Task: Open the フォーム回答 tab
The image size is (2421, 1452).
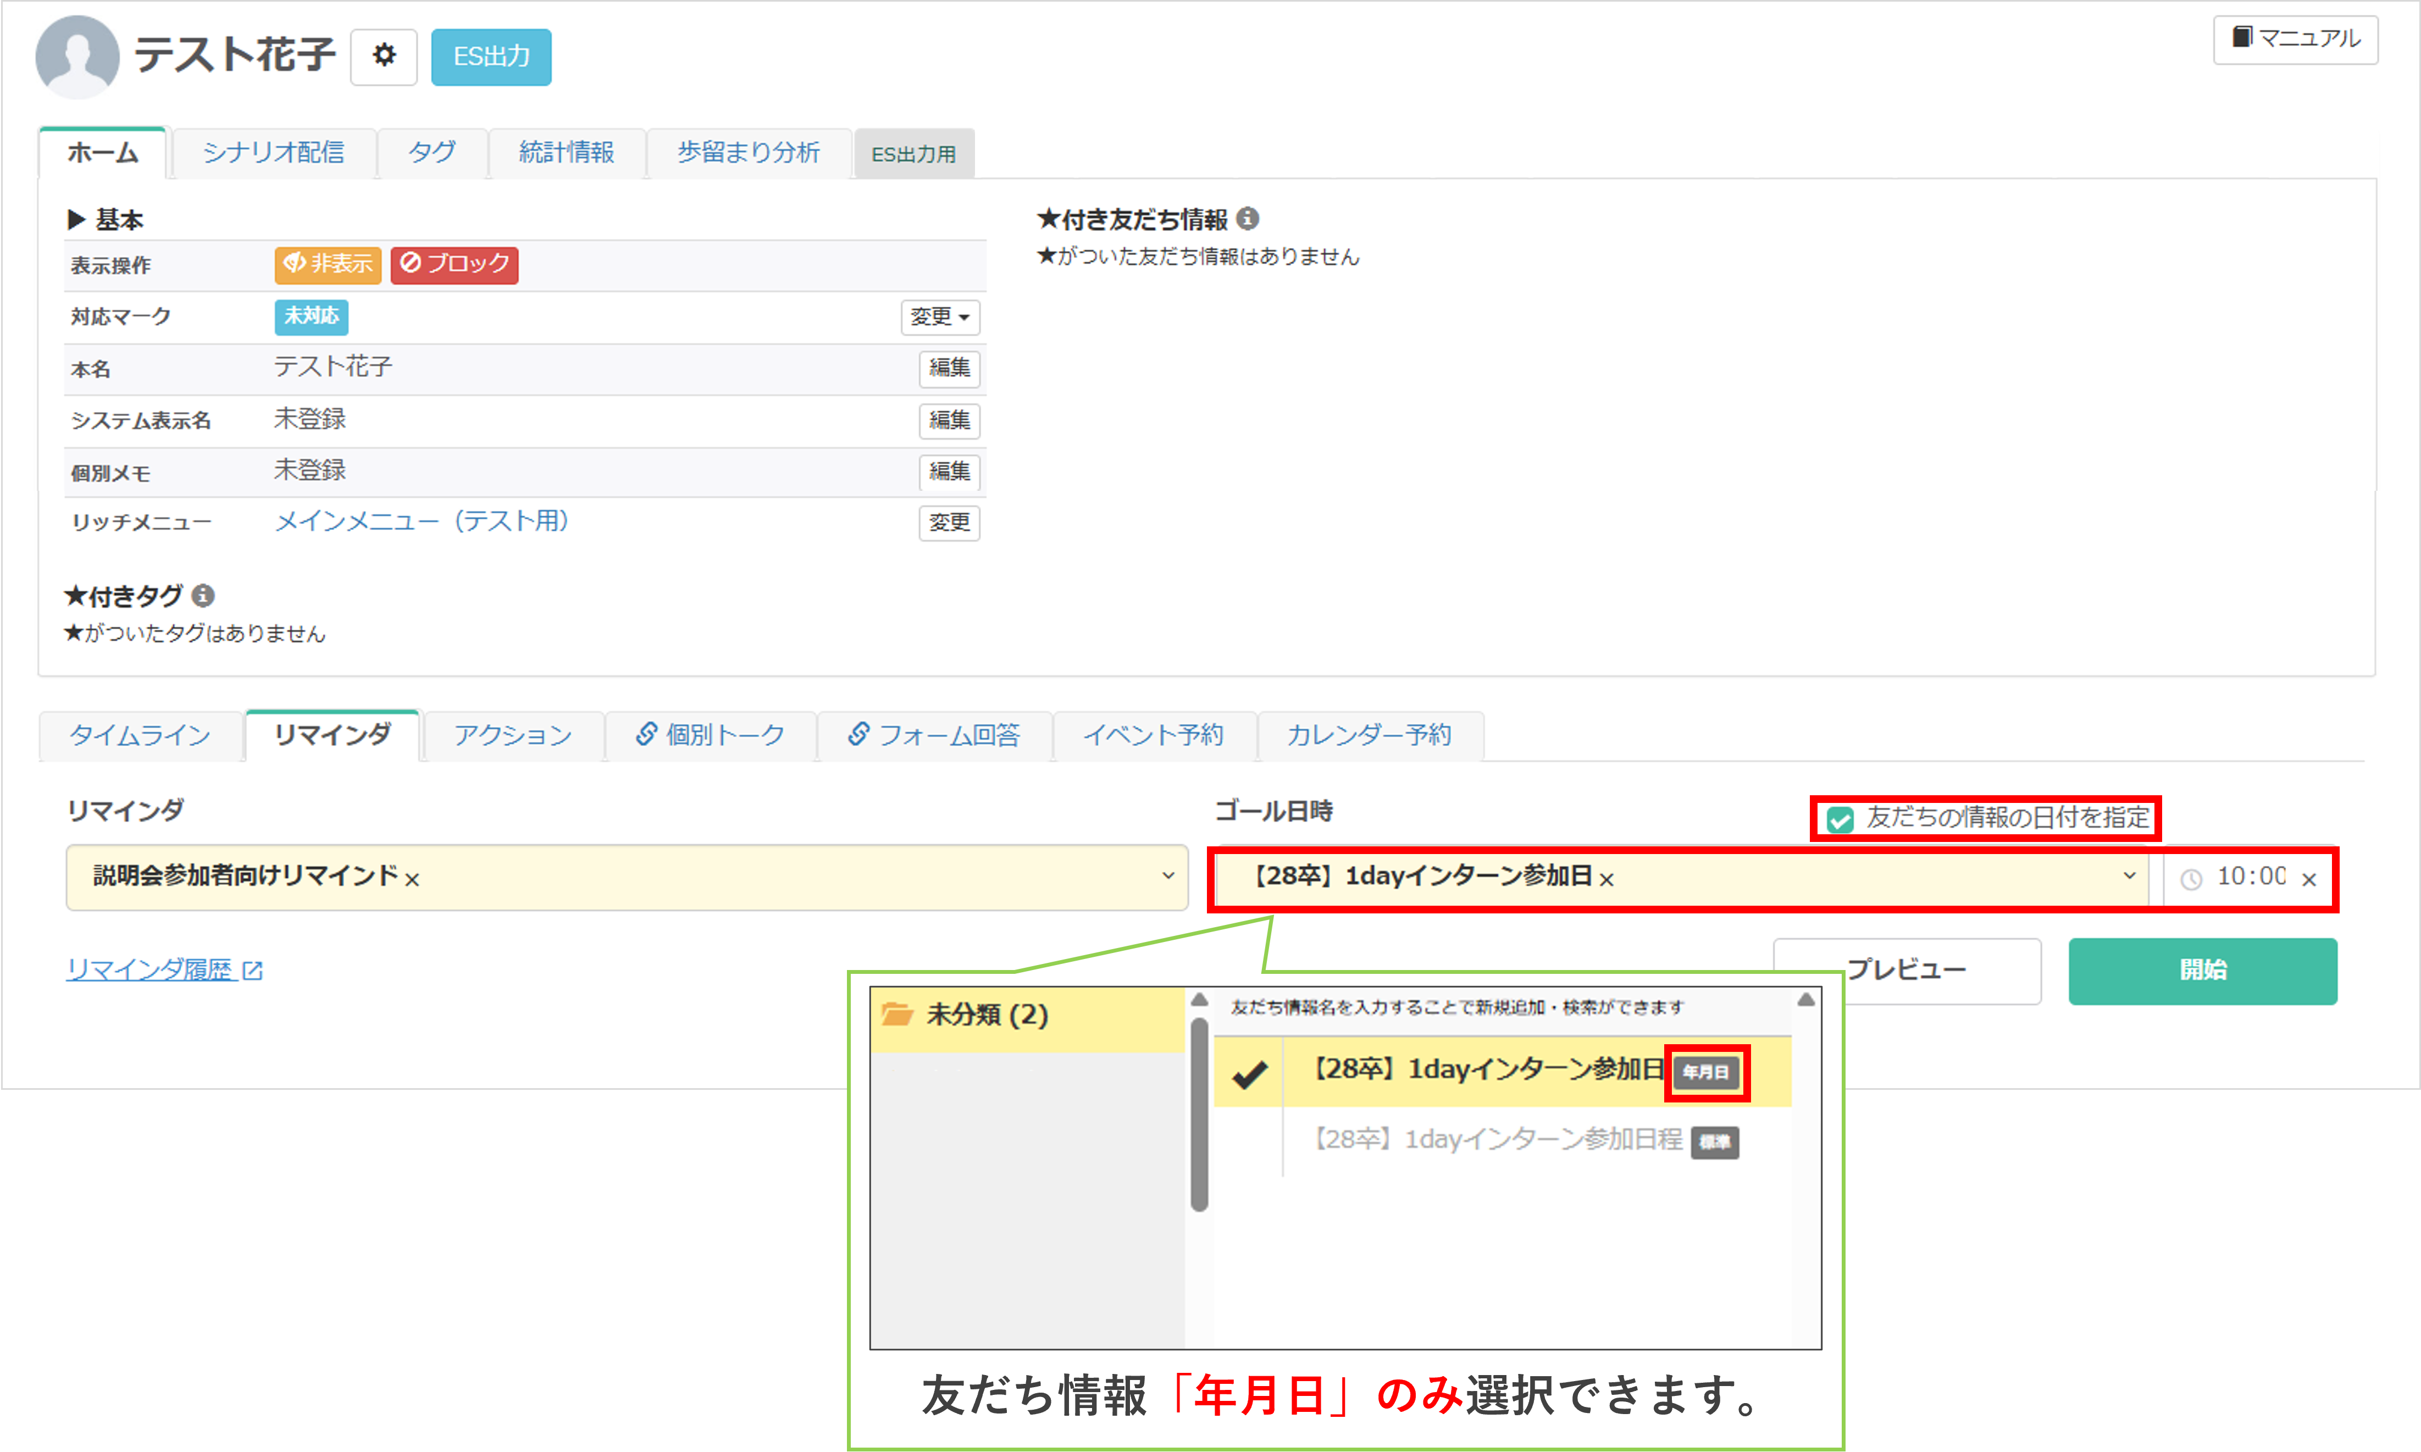Action: 934,735
